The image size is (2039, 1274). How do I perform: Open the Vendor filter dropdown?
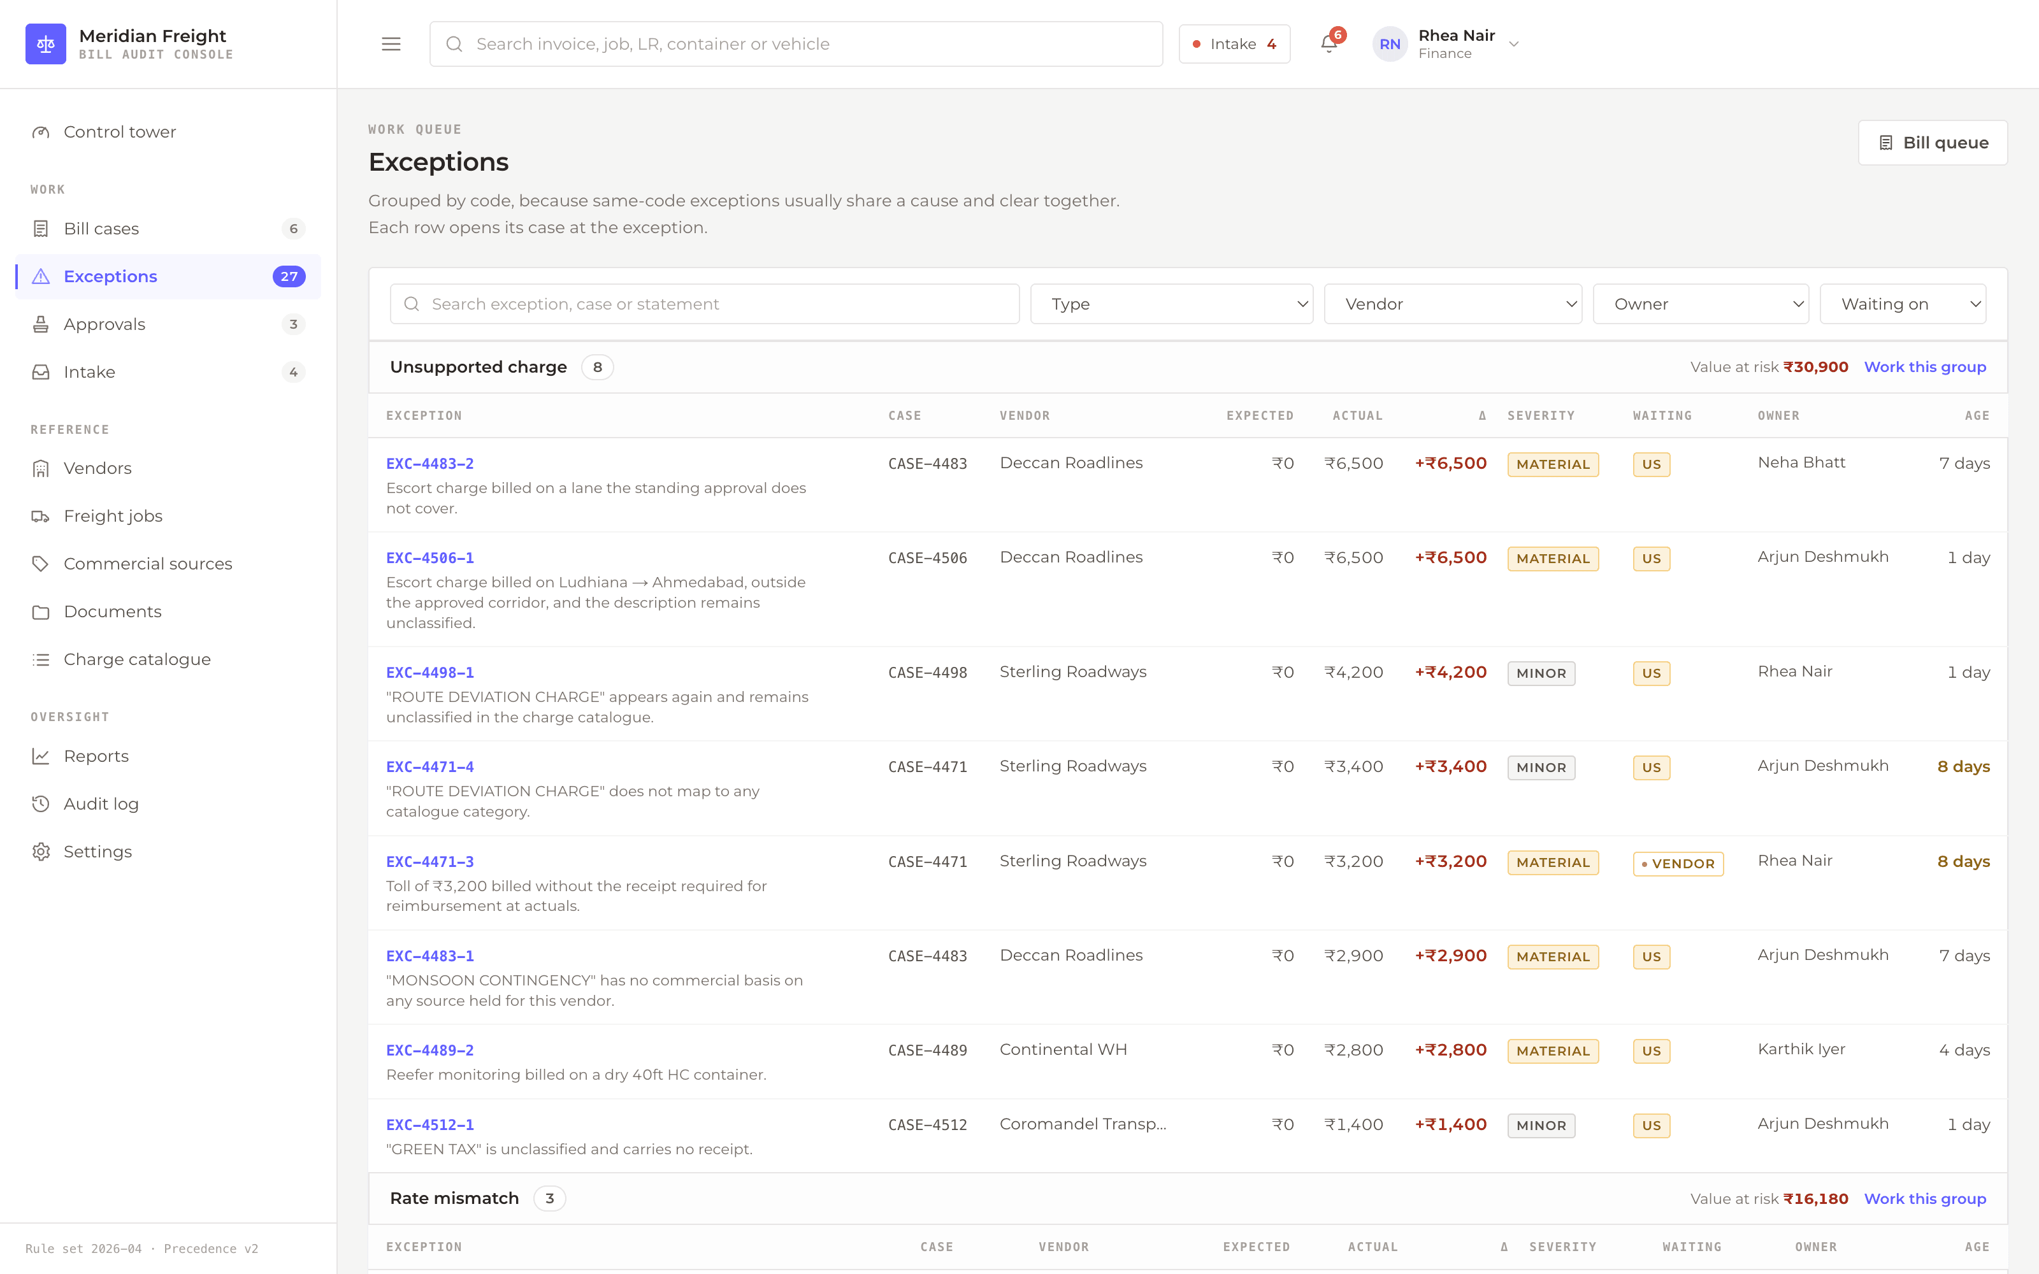[1453, 304]
